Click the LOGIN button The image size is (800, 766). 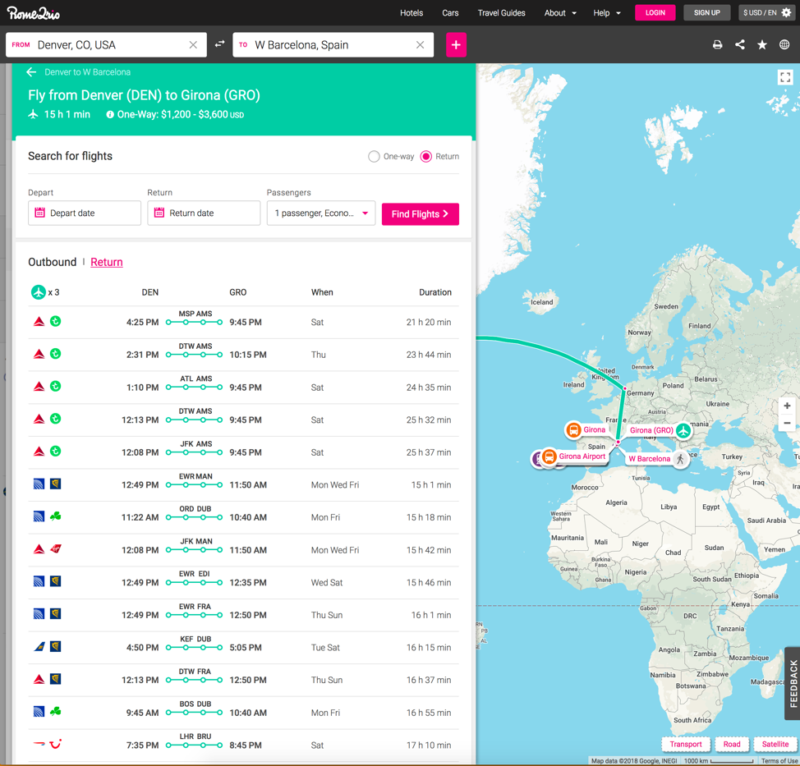(x=655, y=13)
